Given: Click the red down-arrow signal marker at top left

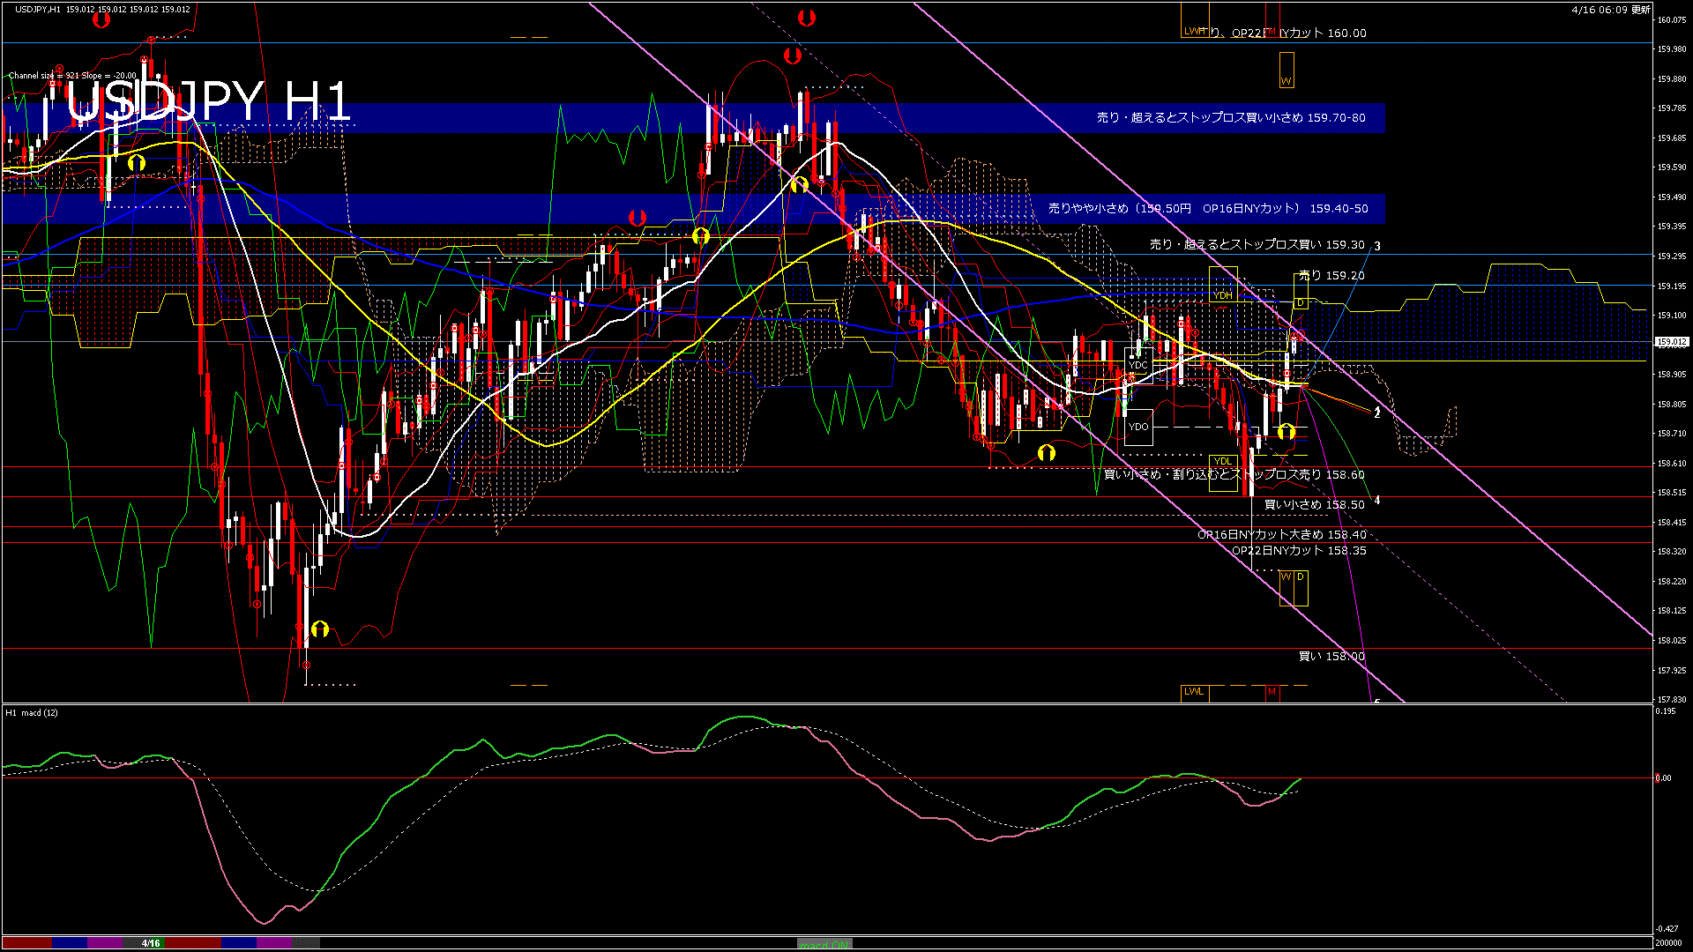Looking at the screenshot, I should [102, 19].
